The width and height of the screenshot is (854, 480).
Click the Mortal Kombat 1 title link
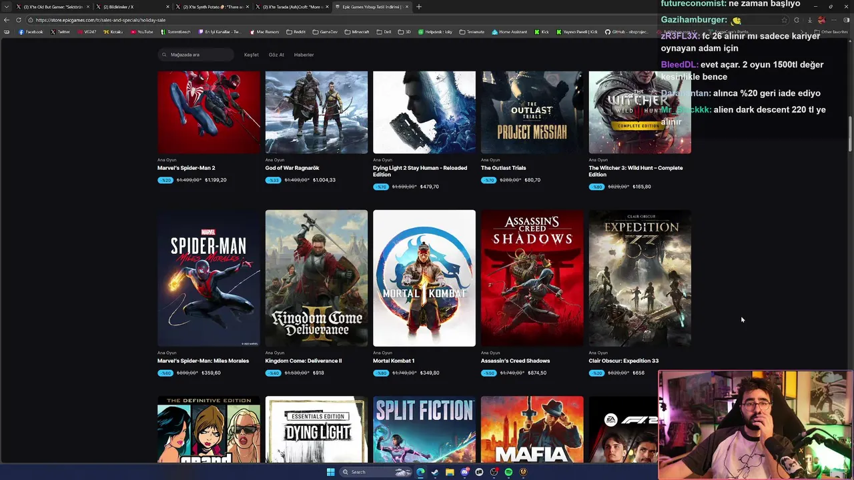point(394,361)
